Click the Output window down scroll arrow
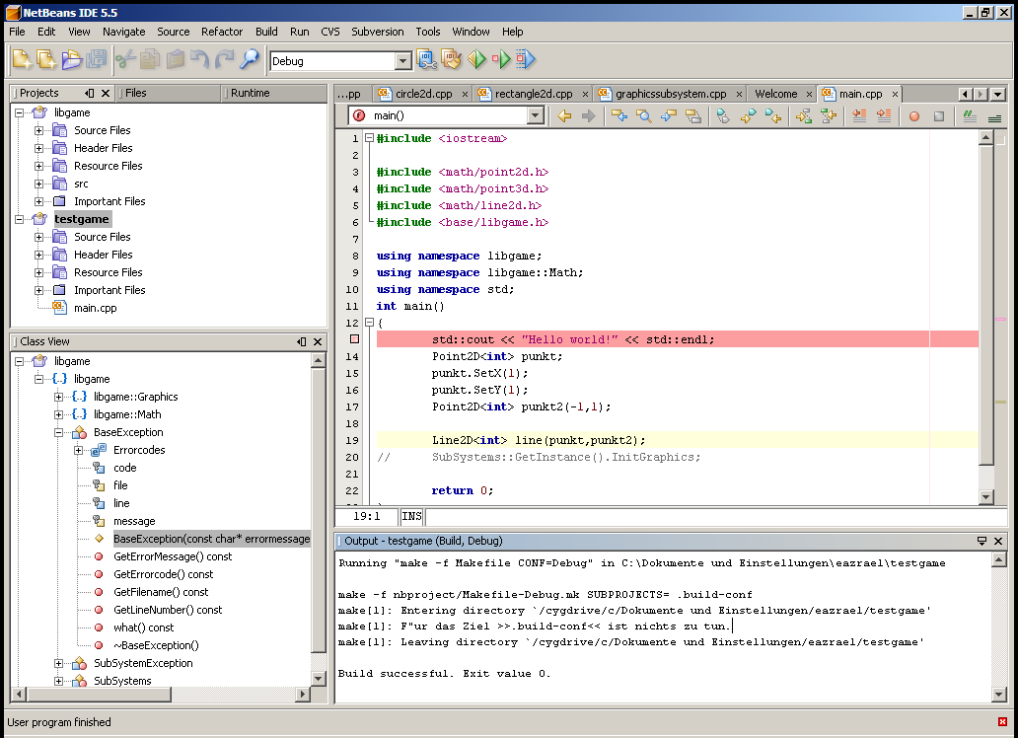Viewport: 1018px width, 738px height. [999, 695]
